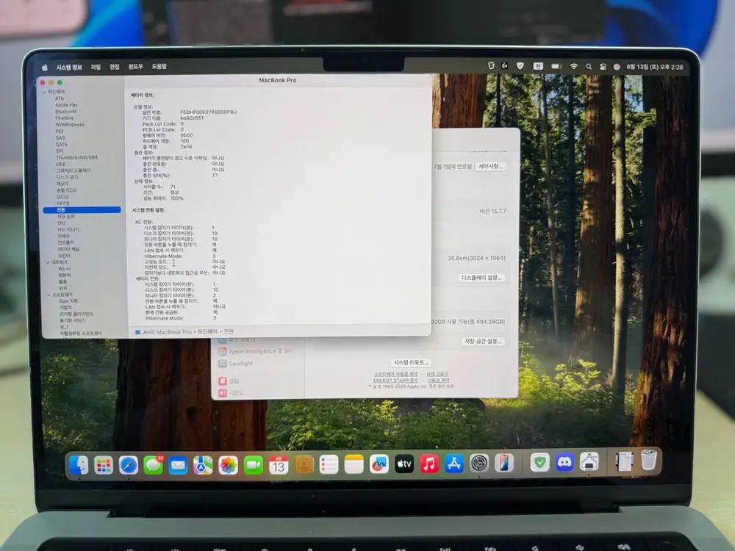Open Spotlight search in menu bar
735x551 pixels.
[x=588, y=67]
